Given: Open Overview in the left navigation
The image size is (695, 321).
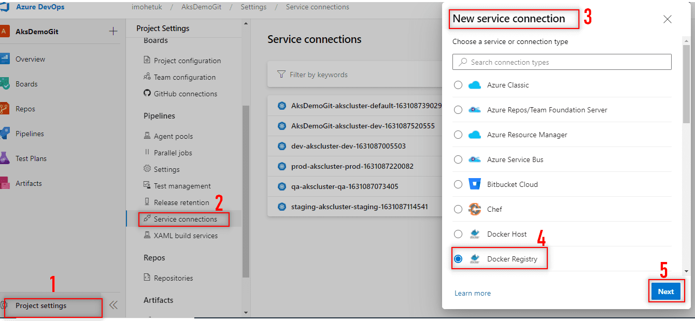Looking at the screenshot, I should click(x=30, y=59).
